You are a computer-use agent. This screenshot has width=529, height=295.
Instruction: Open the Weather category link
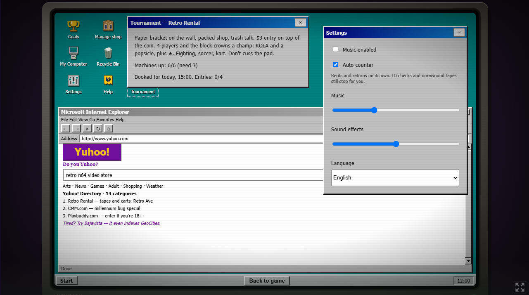154,186
